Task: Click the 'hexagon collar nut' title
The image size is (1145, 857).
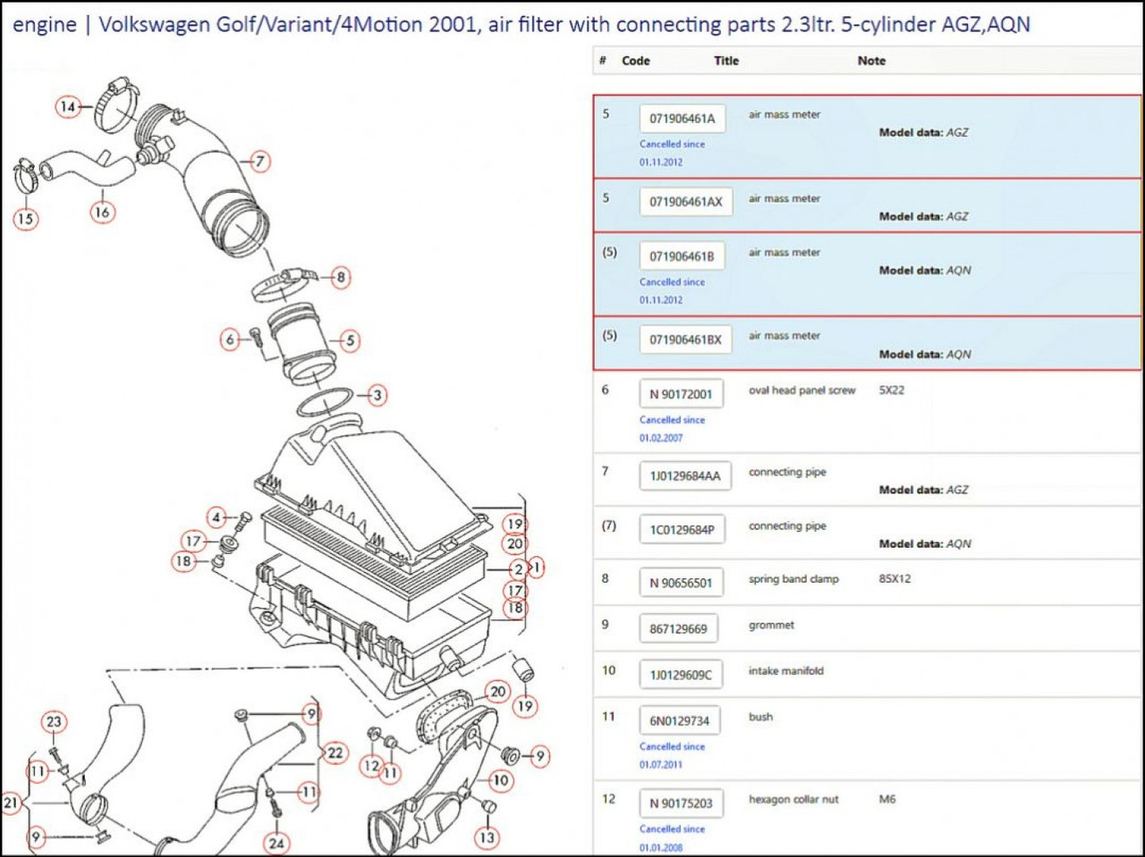Action: coord(793,800)
